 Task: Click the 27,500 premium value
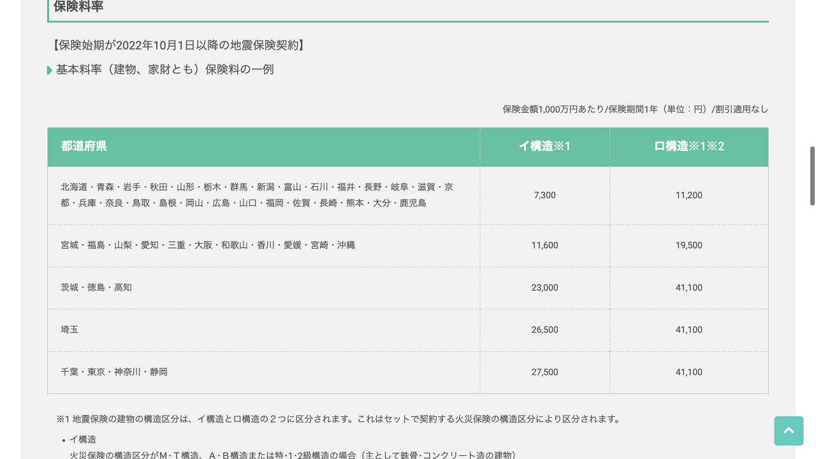click(544, 372)
